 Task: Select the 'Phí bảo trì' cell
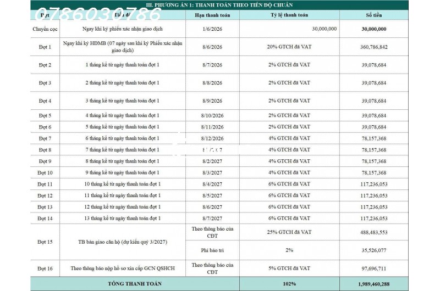tap(212, 250)
